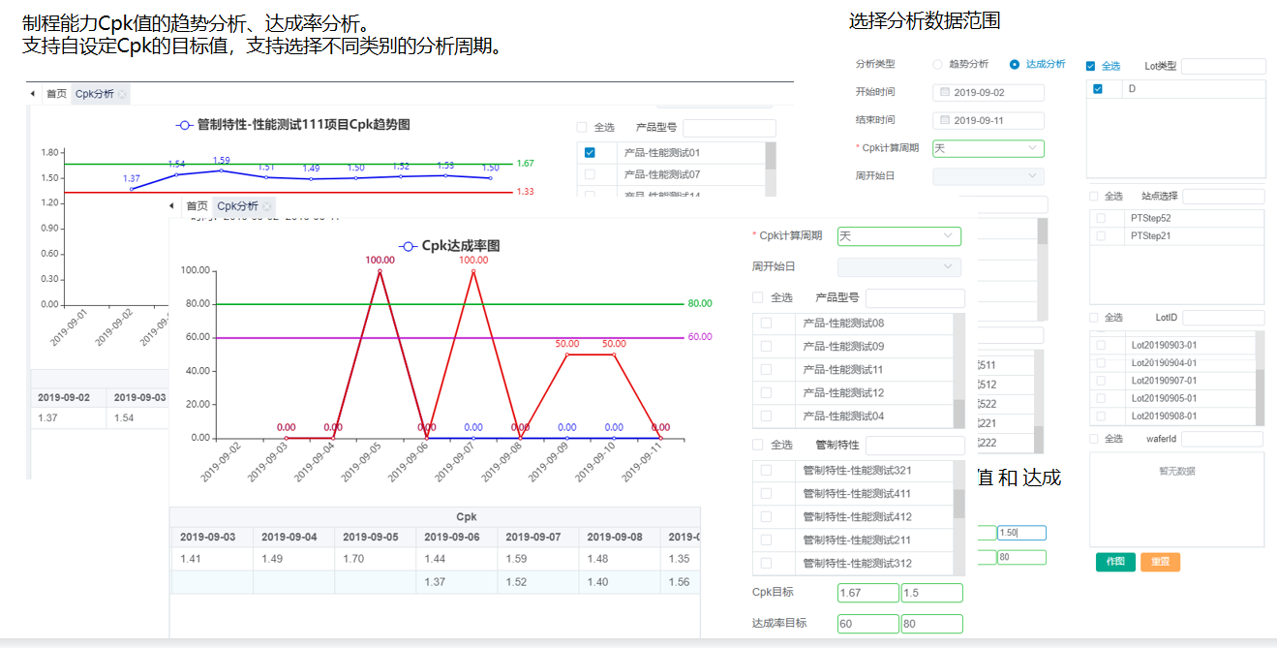1277x648 pixels.
Task: Toggle the Cpk趋势图 legend marker
Action: pyautogui.click(x=184, y=125)
